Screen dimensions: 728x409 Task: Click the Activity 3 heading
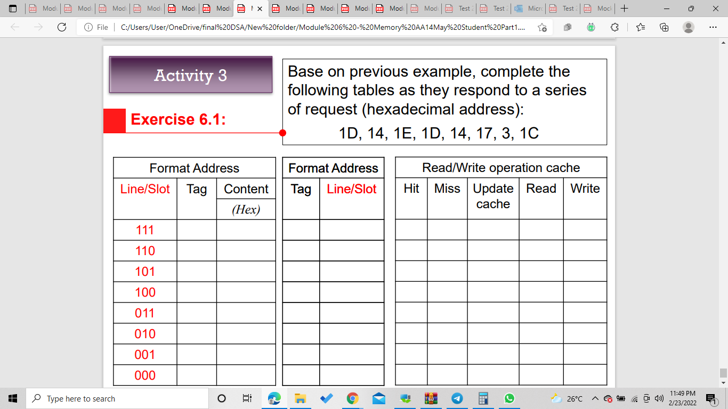(x=191, y=75)
